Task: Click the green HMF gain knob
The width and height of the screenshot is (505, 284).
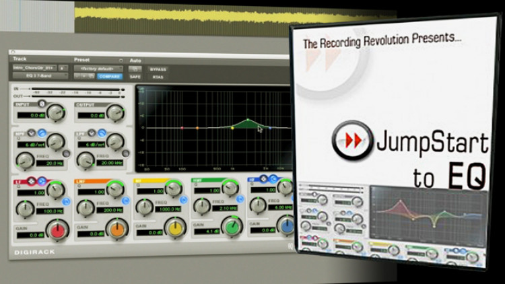Action: pyautogui.click(x=232, y=226)
